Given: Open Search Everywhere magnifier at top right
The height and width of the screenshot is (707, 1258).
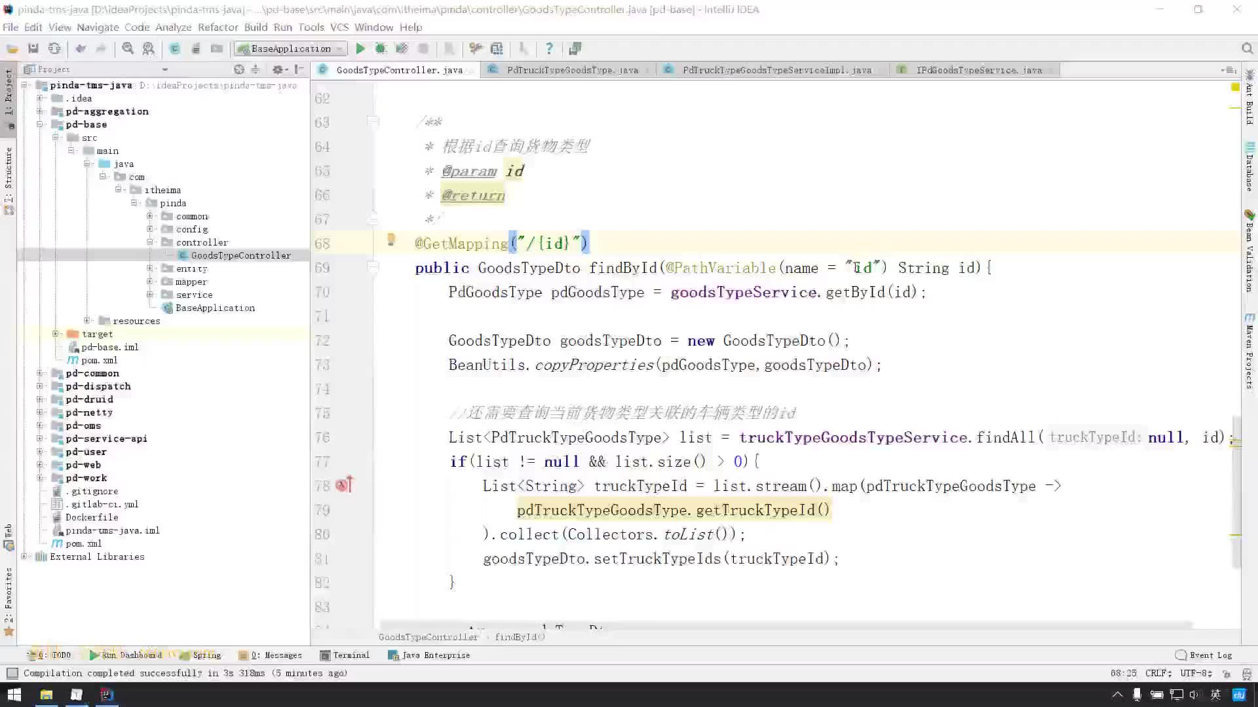Looking at the screenshot, I should pyautogui.click(x=1247, y=48).
